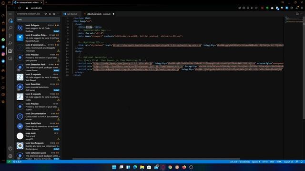305x171 pixels.
Task: Select the browser tab for vscode.dev
Action: click(28, 2)
